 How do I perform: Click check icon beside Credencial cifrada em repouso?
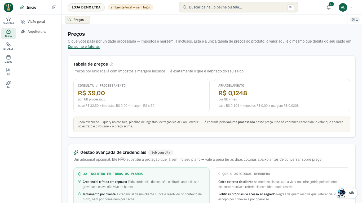click(80, 182)
